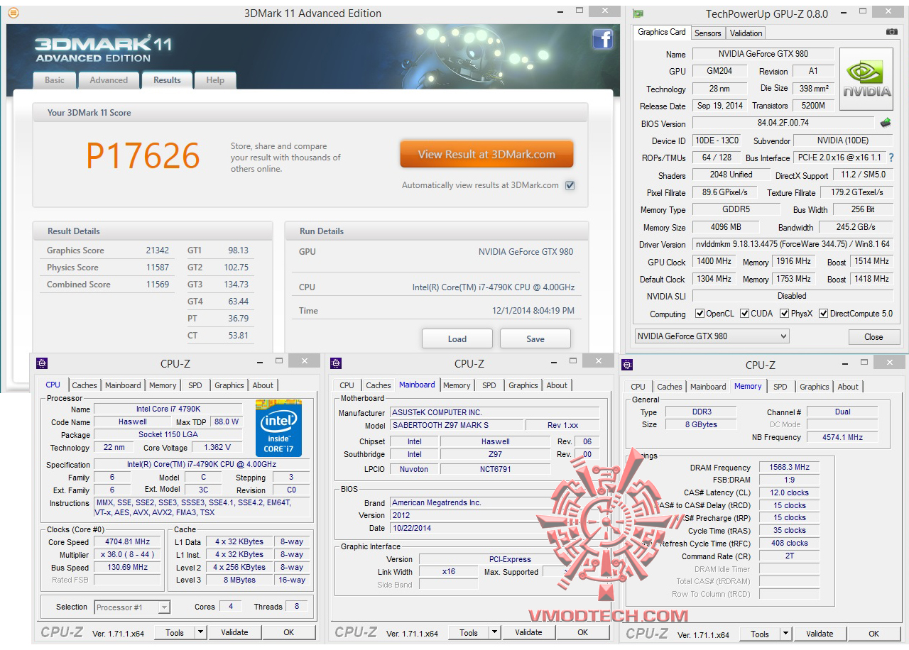Toggle automatic viewing of results at 3DMark.com
Image resolution: width=909 pixels, height=650 pixels.
click(x=570, y=185)
